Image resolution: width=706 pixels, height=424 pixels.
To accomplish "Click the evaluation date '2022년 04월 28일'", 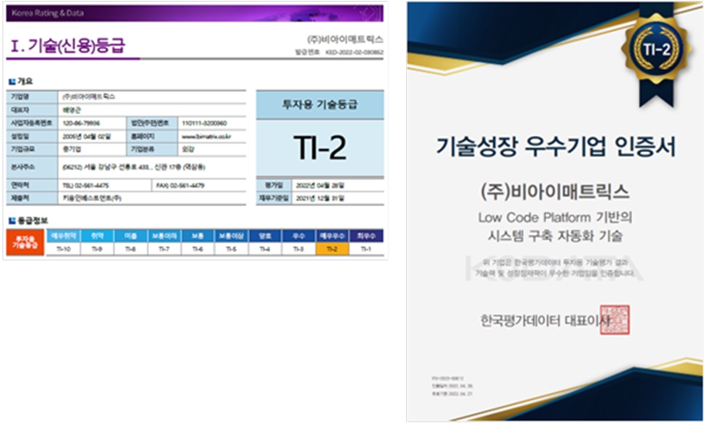I will [320, 185].
